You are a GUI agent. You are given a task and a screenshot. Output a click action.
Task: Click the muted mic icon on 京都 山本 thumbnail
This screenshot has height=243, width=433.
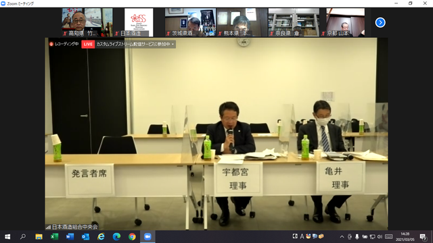323,34
